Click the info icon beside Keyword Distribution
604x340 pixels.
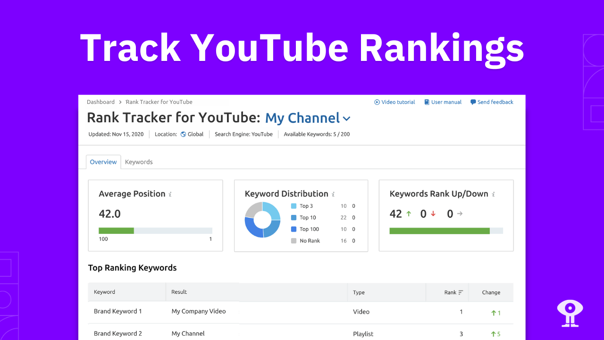tap(333, 194)
